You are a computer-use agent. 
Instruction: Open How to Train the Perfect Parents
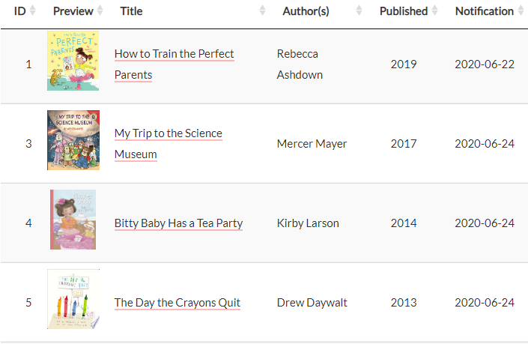174,55
